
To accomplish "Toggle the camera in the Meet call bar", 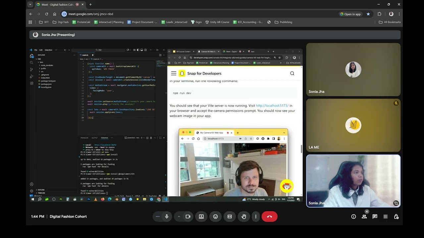I will coord(188,217).
